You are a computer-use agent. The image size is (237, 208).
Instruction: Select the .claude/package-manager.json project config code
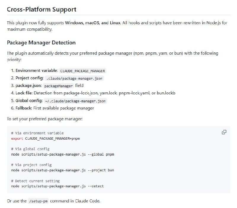coord(74,78)
